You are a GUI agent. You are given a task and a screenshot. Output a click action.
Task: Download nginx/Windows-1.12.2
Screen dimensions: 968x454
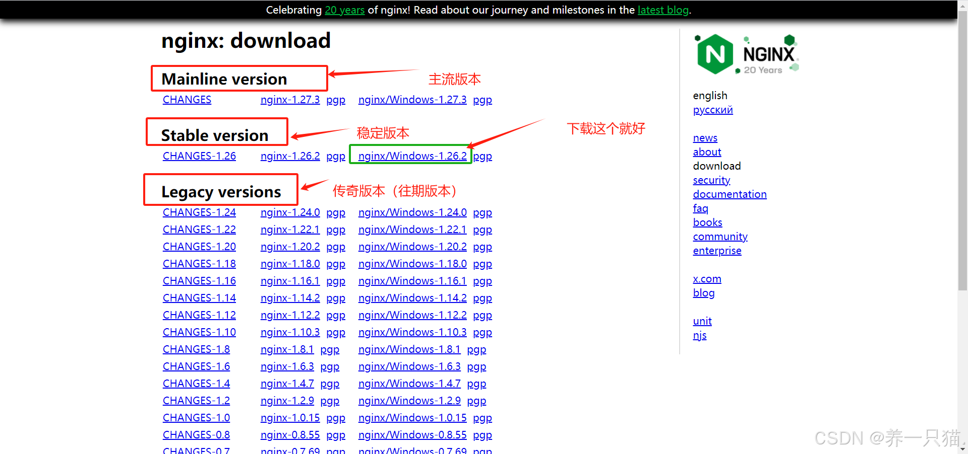coord(412,315)
